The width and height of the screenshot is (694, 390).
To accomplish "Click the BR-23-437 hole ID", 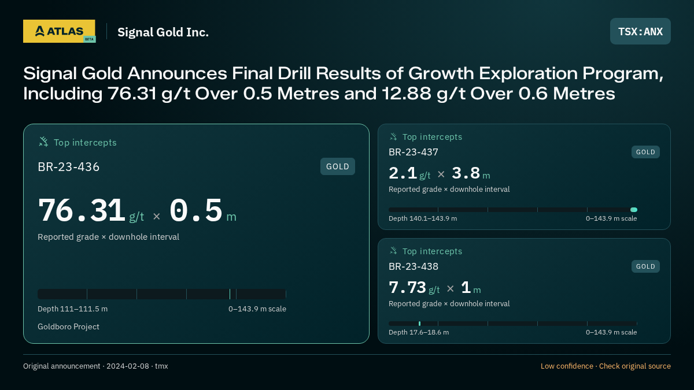I will [414, 153].
